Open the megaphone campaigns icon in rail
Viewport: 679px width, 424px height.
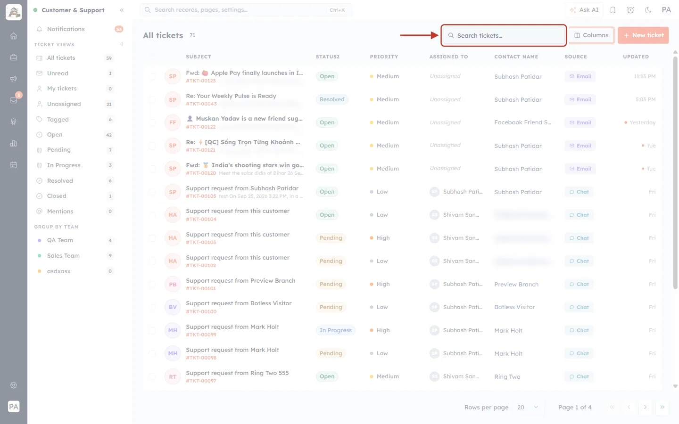click(14, 79)
